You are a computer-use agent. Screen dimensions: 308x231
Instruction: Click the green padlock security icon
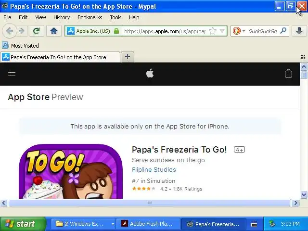click(x=116, y=31)
